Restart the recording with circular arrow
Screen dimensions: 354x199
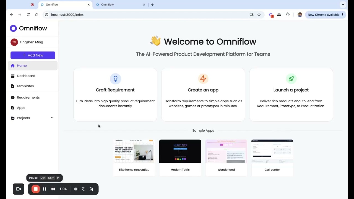point(84,189)
